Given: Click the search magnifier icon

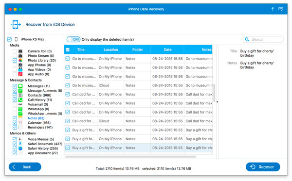Looking at the screenshot, I should (x=247, y=39).
